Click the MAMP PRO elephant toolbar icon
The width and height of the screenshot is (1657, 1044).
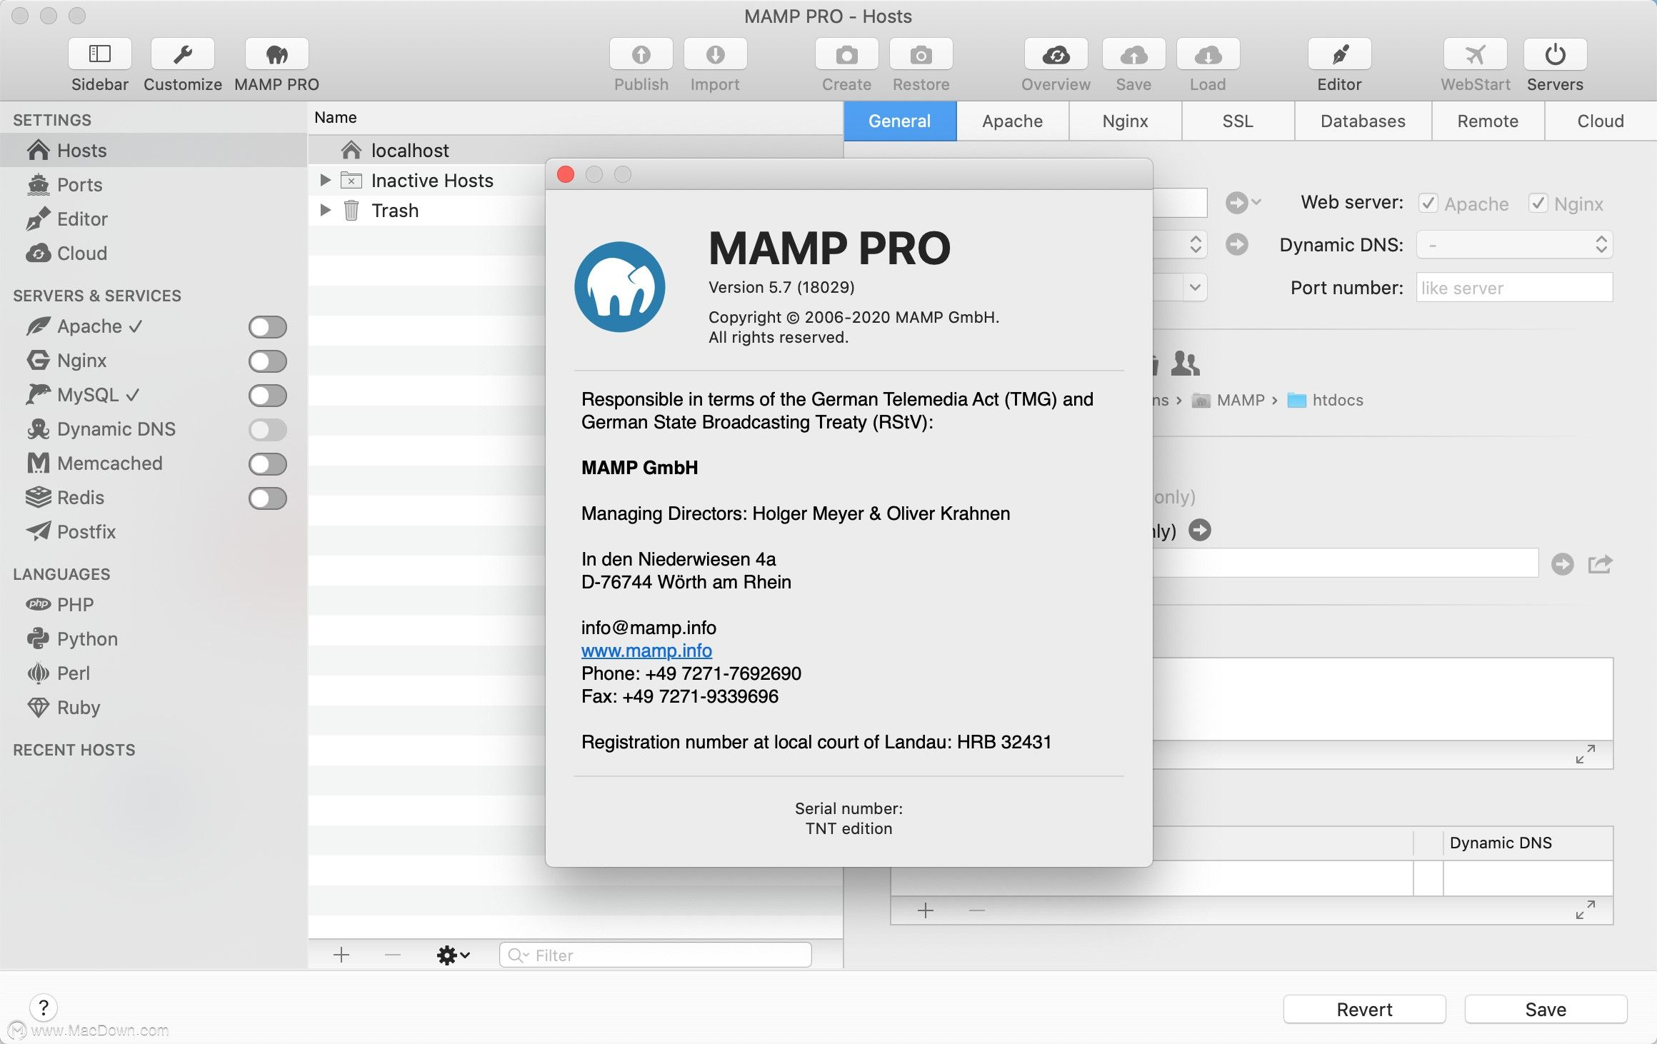276,54
